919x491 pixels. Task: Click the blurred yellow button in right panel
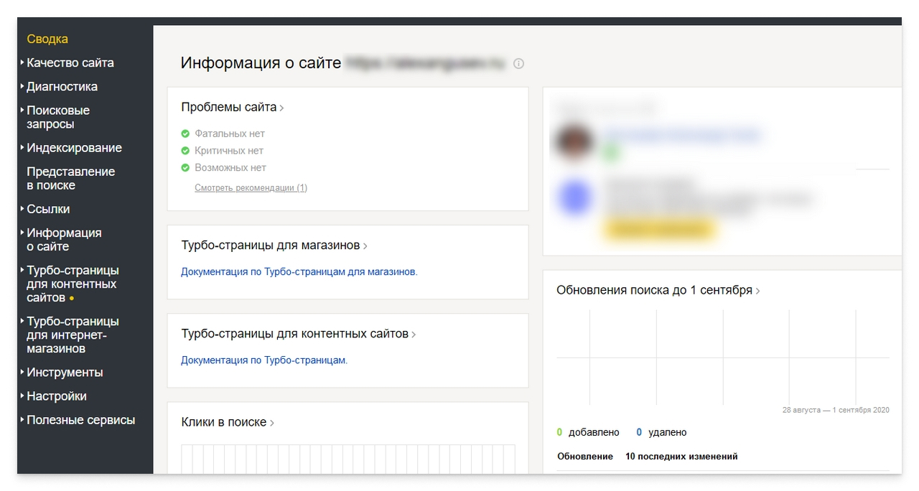(658, 229)
